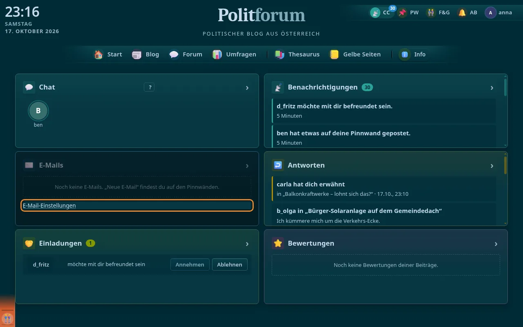Open anna's profile avatar
Viewport: 523px width, 327px height.
point(490,13)
